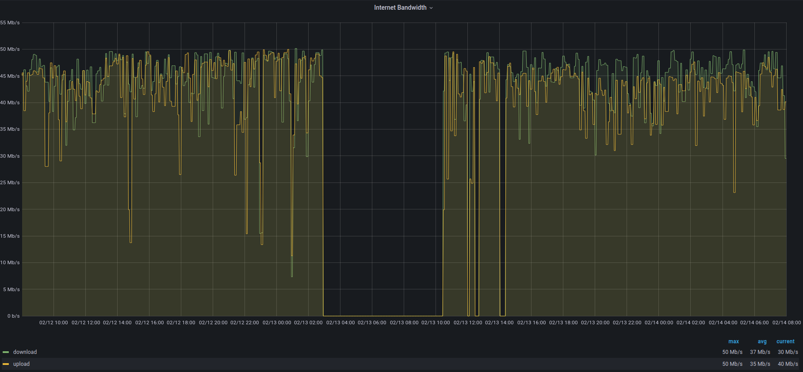Click the 02/13 04:00 time axis label

[x=340, y=323]
